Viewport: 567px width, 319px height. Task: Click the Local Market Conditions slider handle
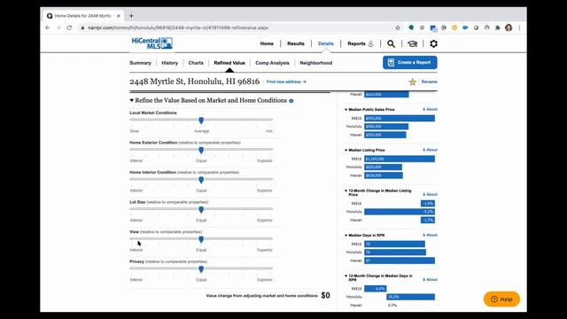201,121
